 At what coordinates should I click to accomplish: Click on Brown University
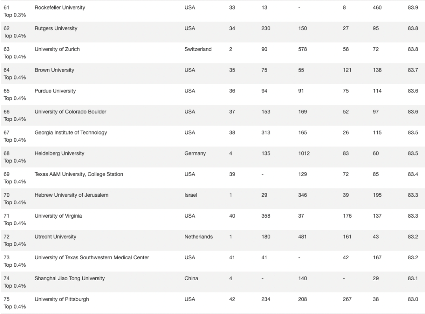54,70
